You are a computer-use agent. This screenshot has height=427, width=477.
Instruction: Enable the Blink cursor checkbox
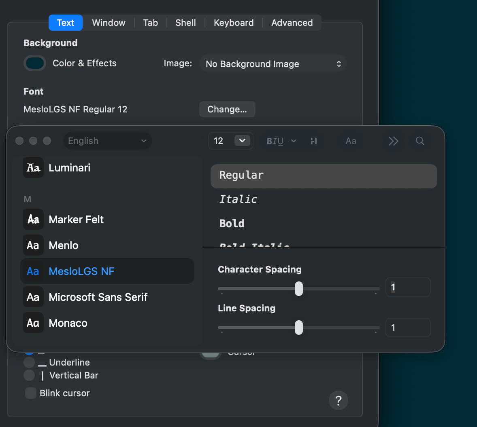pos(31,393)
